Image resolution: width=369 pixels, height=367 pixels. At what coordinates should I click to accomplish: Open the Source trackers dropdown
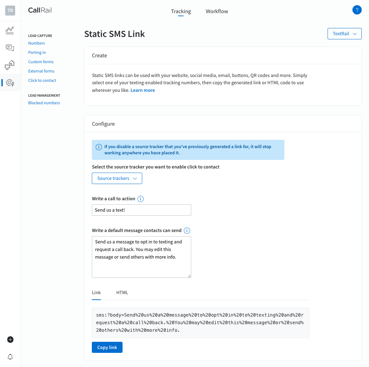click(x=117, y=178)
